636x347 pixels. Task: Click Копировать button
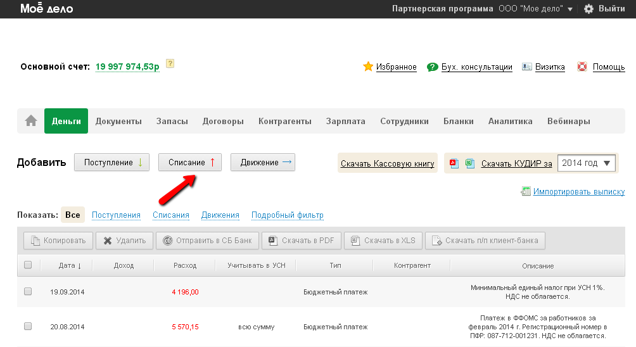tap(58, 241)
